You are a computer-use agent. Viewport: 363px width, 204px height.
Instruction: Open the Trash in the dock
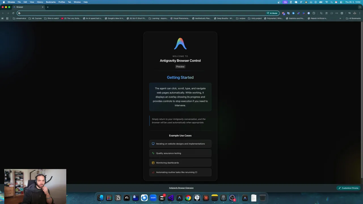[x=263, y=198]
